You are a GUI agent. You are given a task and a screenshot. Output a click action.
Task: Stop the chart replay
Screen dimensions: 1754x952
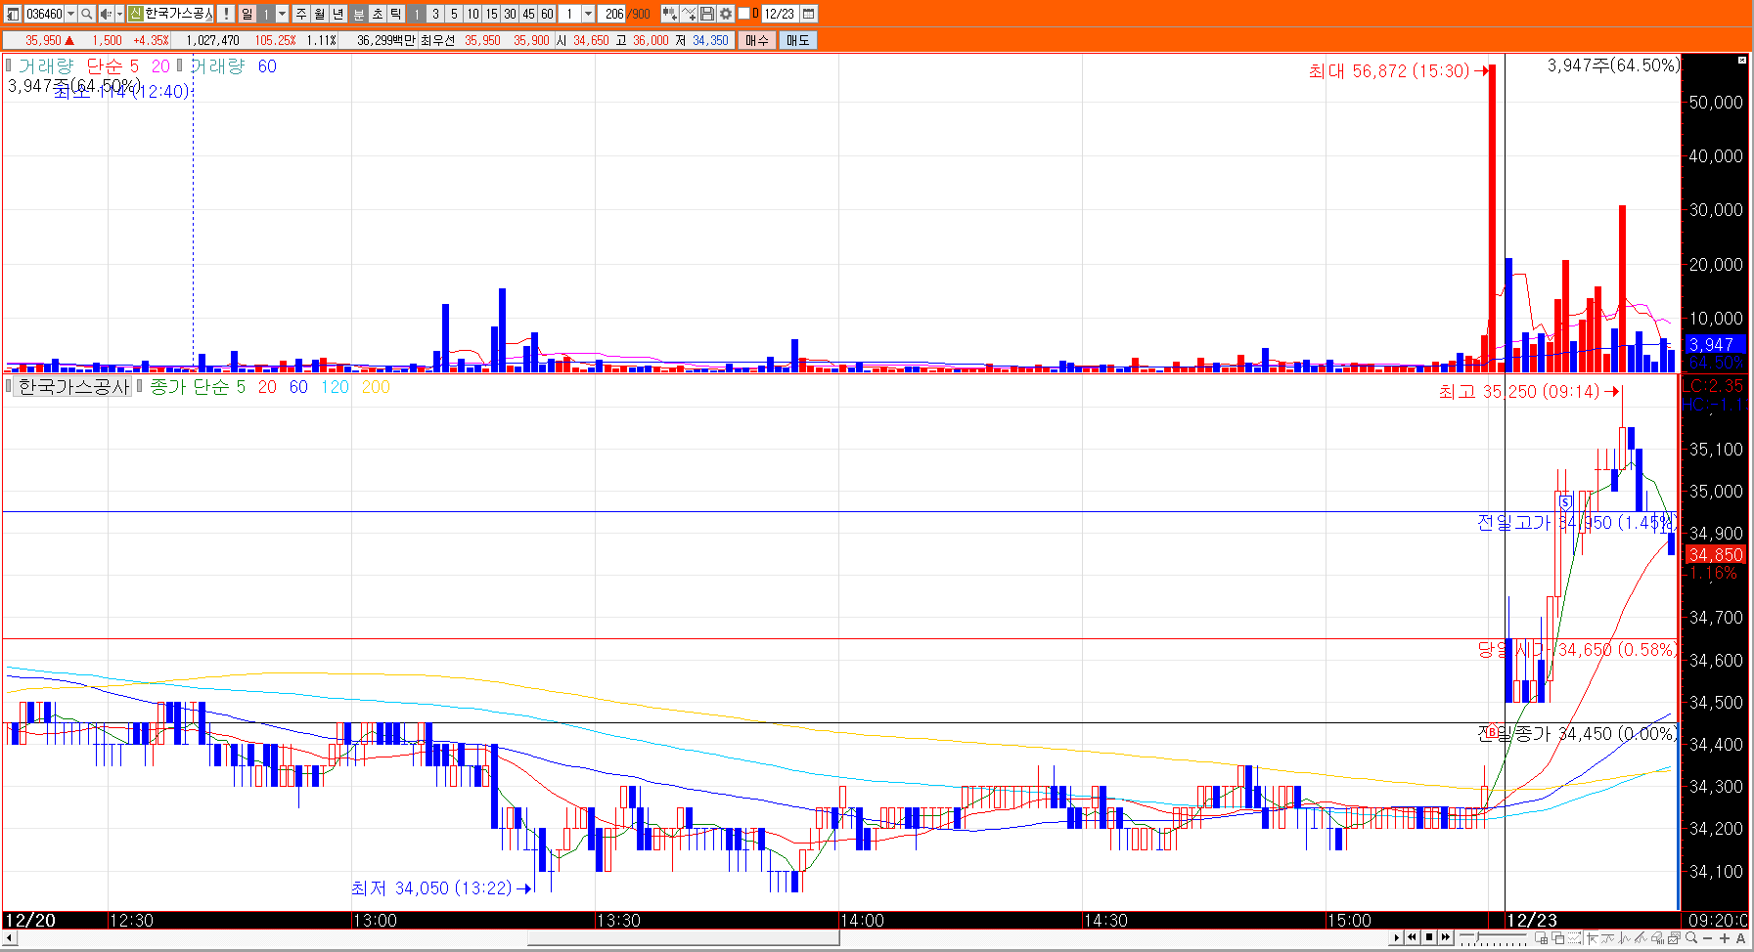[1429, 937]
